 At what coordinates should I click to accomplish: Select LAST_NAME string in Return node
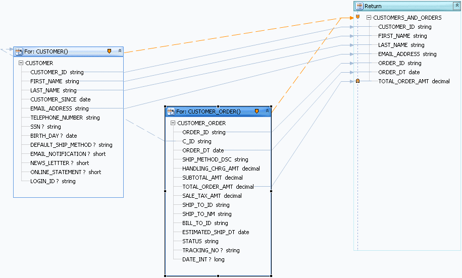point(401,45)
